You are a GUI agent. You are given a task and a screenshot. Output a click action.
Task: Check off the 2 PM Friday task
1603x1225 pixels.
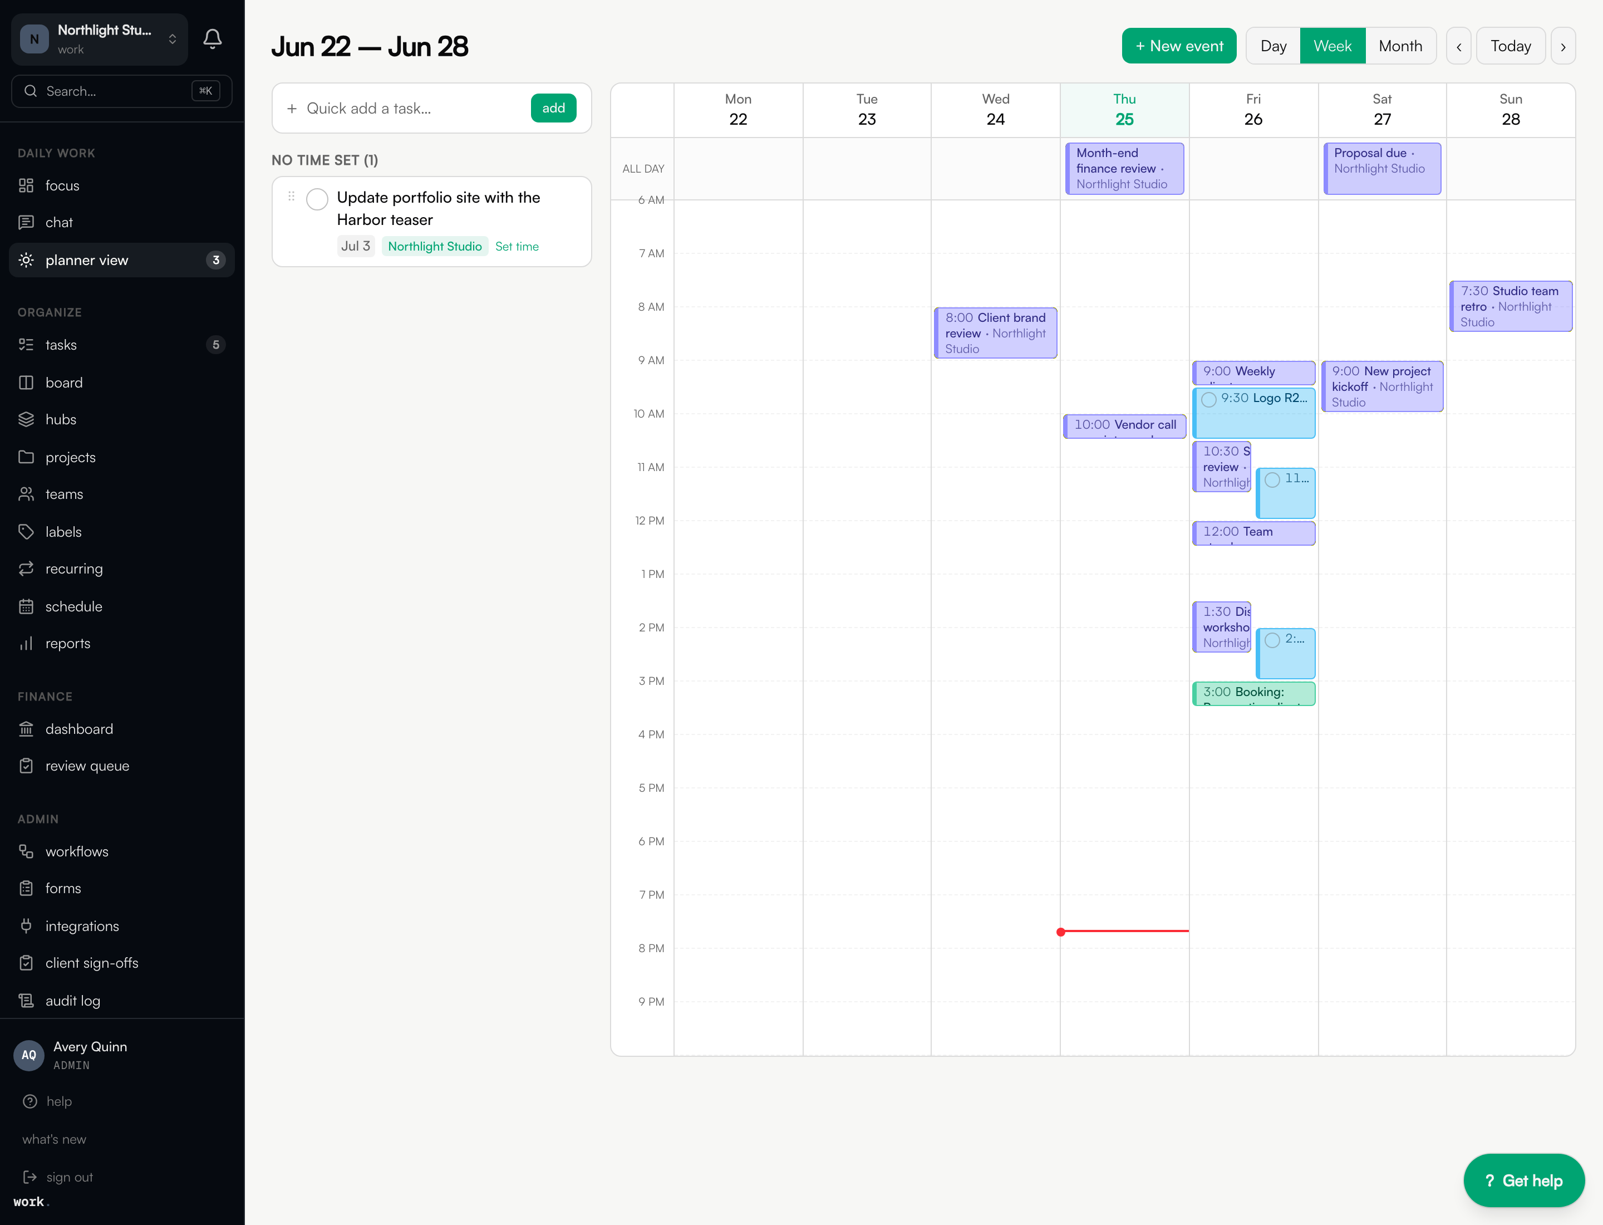(x=1272, y=640)
